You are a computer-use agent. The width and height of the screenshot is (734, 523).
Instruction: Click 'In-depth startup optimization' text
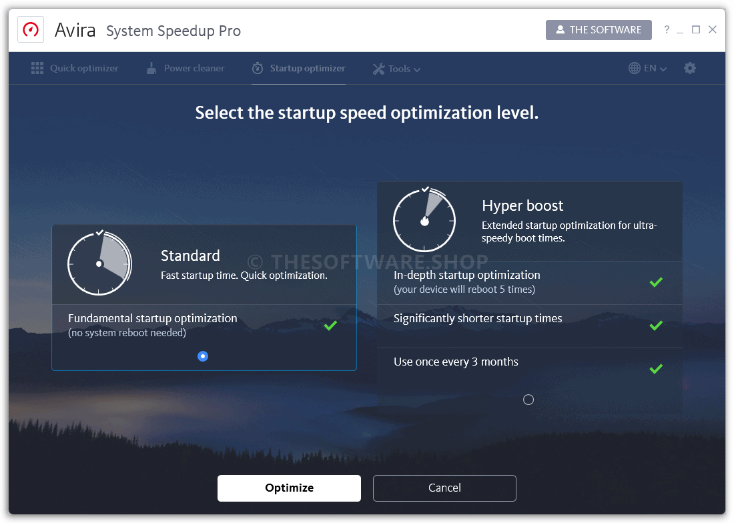(x=466, y=275)
